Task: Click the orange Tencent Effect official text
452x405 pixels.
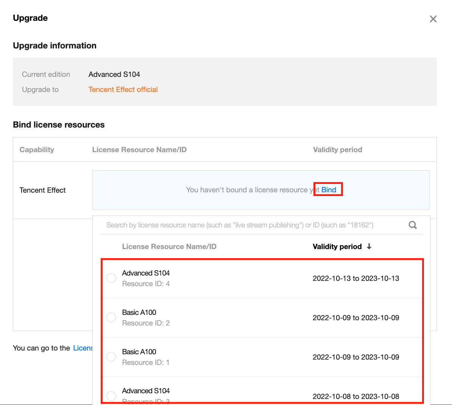Action: coord(123,89)
